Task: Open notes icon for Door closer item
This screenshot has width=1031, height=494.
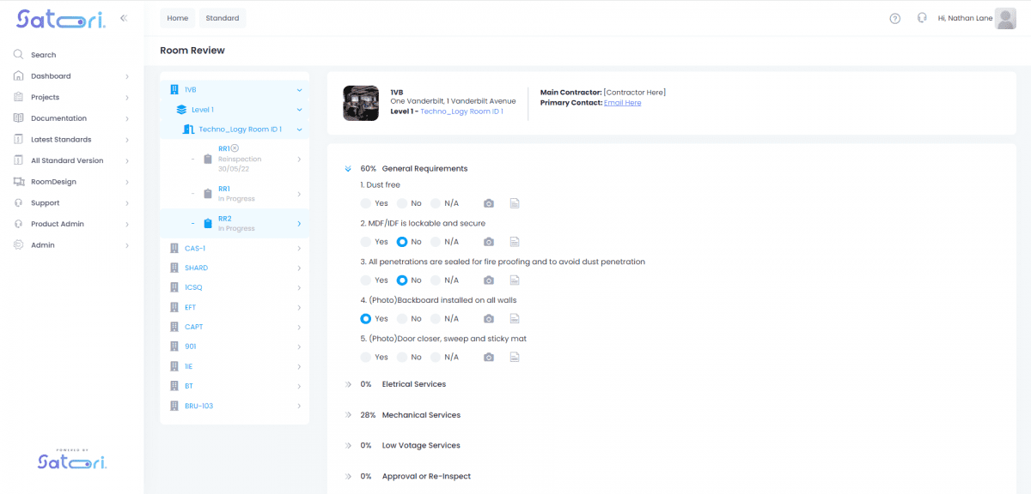Action: (x=515, y=358)
